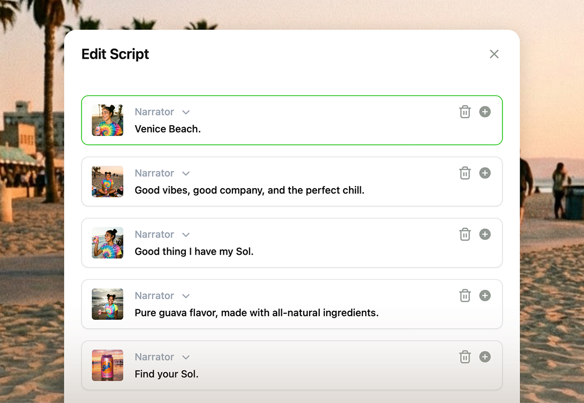Click the beach scene thumbnail on row two
The height and width of the screenshot is (403, 584).
tap(107, 182)
